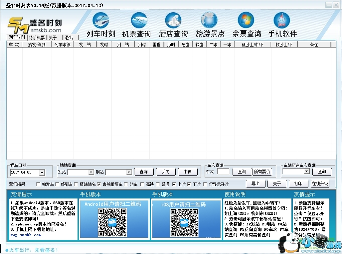Click the 盛名时刻 SM logo
The height and width of the screenshot is (254, 342).
(x=35, y=26)
